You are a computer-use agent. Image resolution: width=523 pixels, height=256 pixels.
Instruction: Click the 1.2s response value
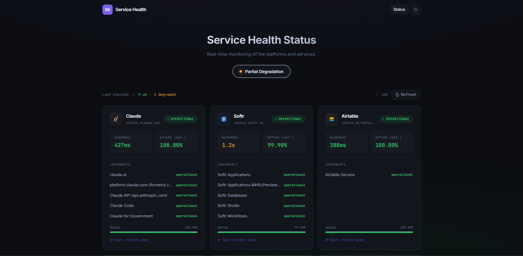point(229,145)
